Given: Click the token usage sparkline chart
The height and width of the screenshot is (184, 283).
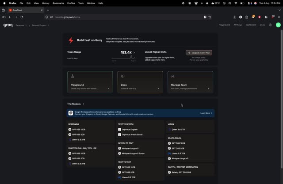Looking at the screenshot, I should pos(123,58).
